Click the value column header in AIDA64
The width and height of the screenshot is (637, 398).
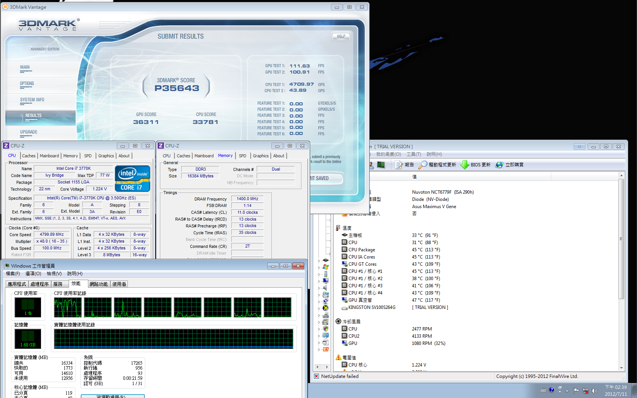(x=480, y=177)
